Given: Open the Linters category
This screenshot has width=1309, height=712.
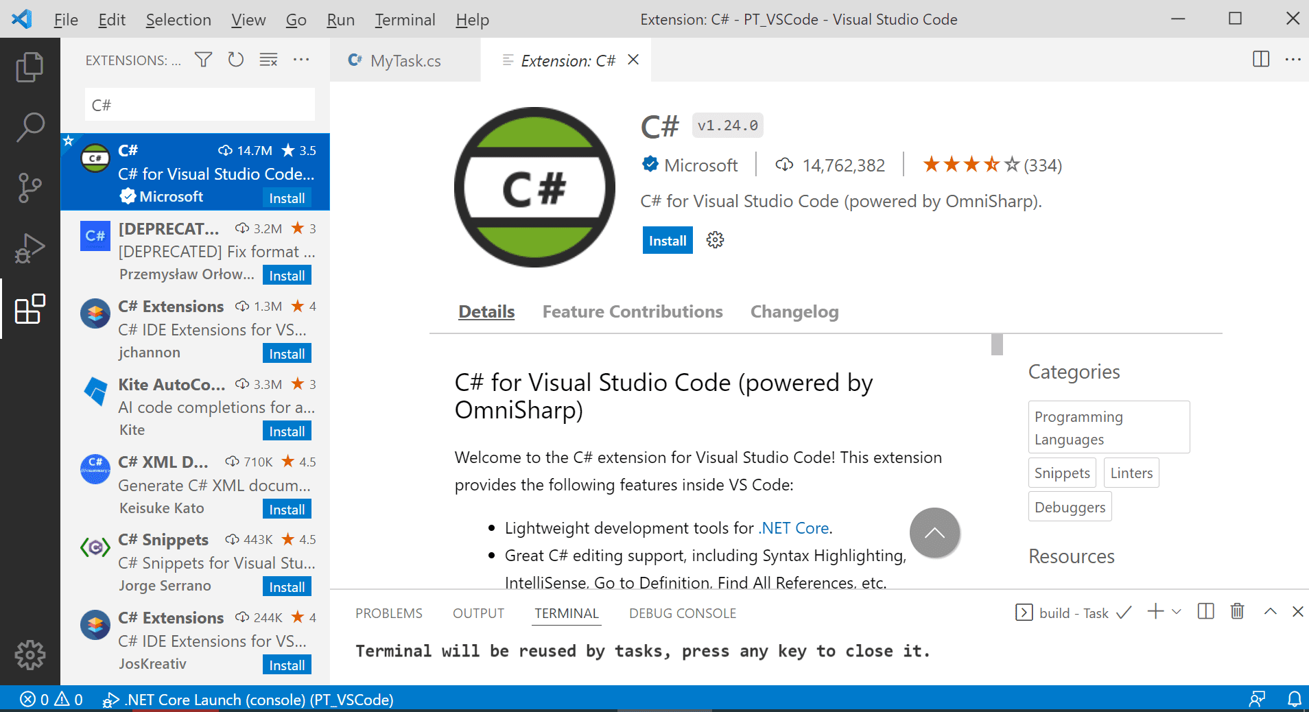Looking at the screenshot, I should click(1131, 473).
